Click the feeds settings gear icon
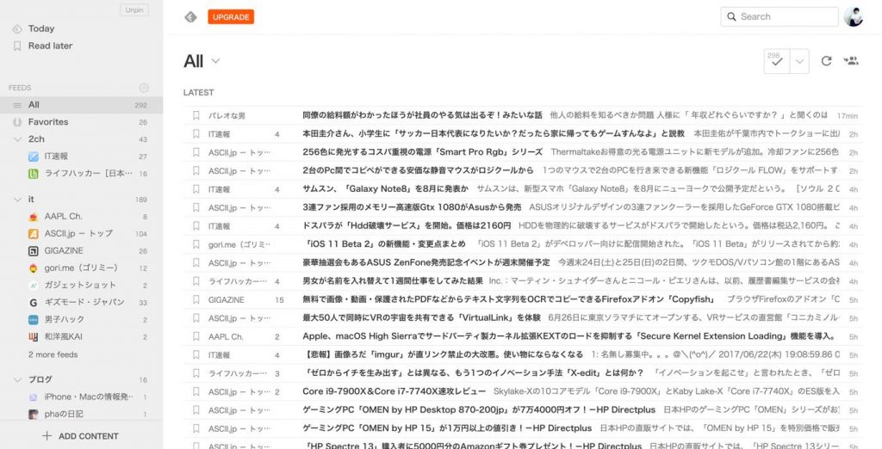The image size is (882, 449). pos(144,88)
